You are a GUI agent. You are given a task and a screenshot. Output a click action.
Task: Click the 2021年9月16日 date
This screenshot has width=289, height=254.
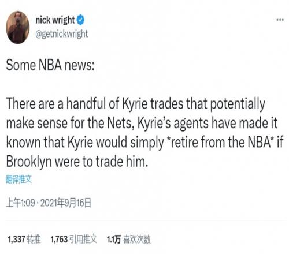point(66,203)
